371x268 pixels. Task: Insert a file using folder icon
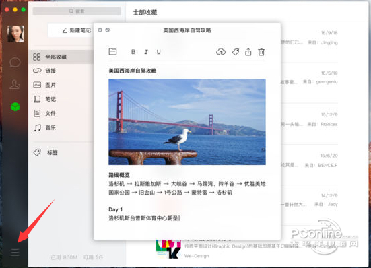tap(112, 52)
